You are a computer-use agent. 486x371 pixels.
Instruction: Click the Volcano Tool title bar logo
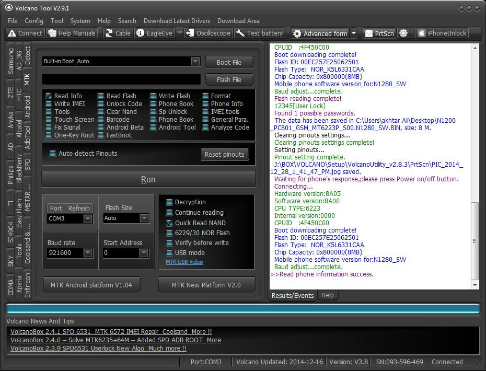[x=9, y=8]
